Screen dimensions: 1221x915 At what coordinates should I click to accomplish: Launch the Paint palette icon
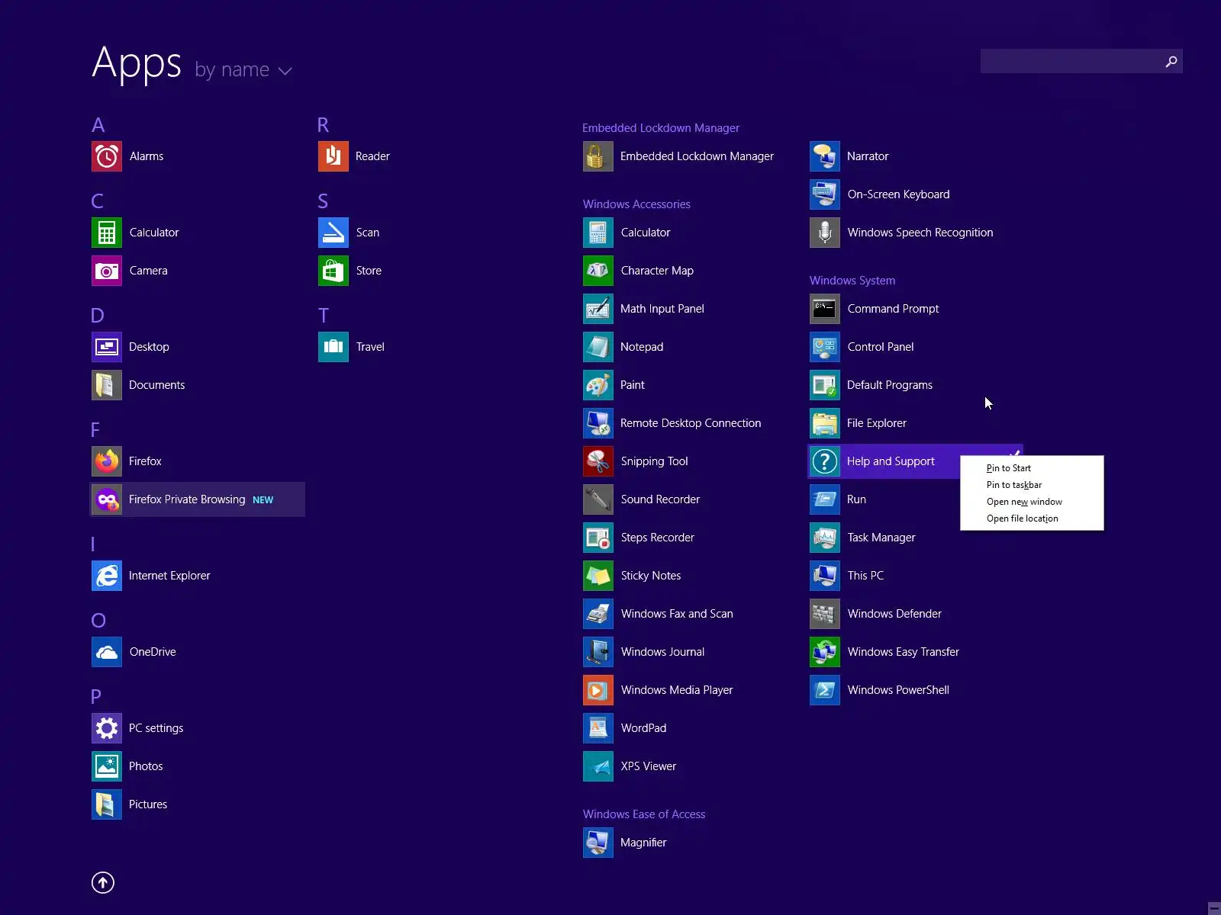click(x=598, y=385)
